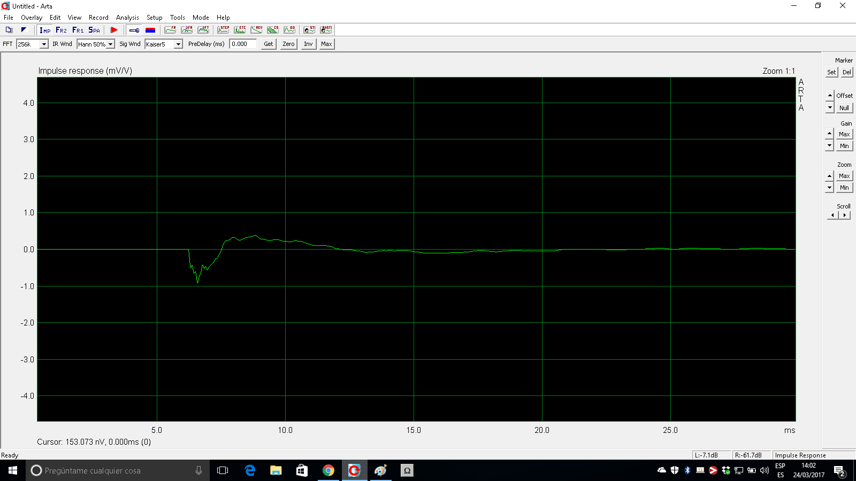Click the Get predelay button
The image size is (856, 481).
(269, 44)
